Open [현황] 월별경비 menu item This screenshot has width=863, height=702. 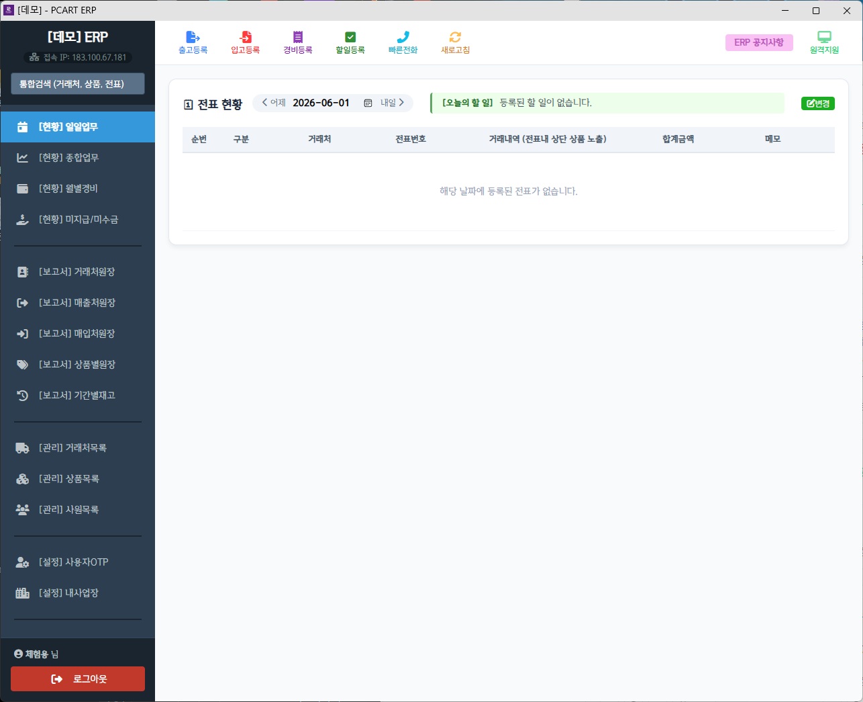78,189
